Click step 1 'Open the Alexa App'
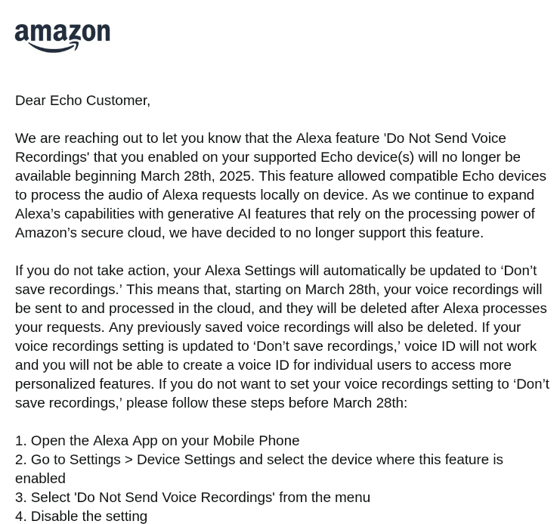This screenshot has height=524, width=560. click(x=157, y=441)
